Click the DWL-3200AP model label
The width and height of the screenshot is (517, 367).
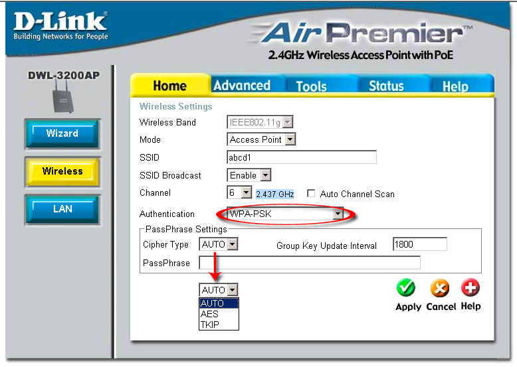tap(64, 75)
